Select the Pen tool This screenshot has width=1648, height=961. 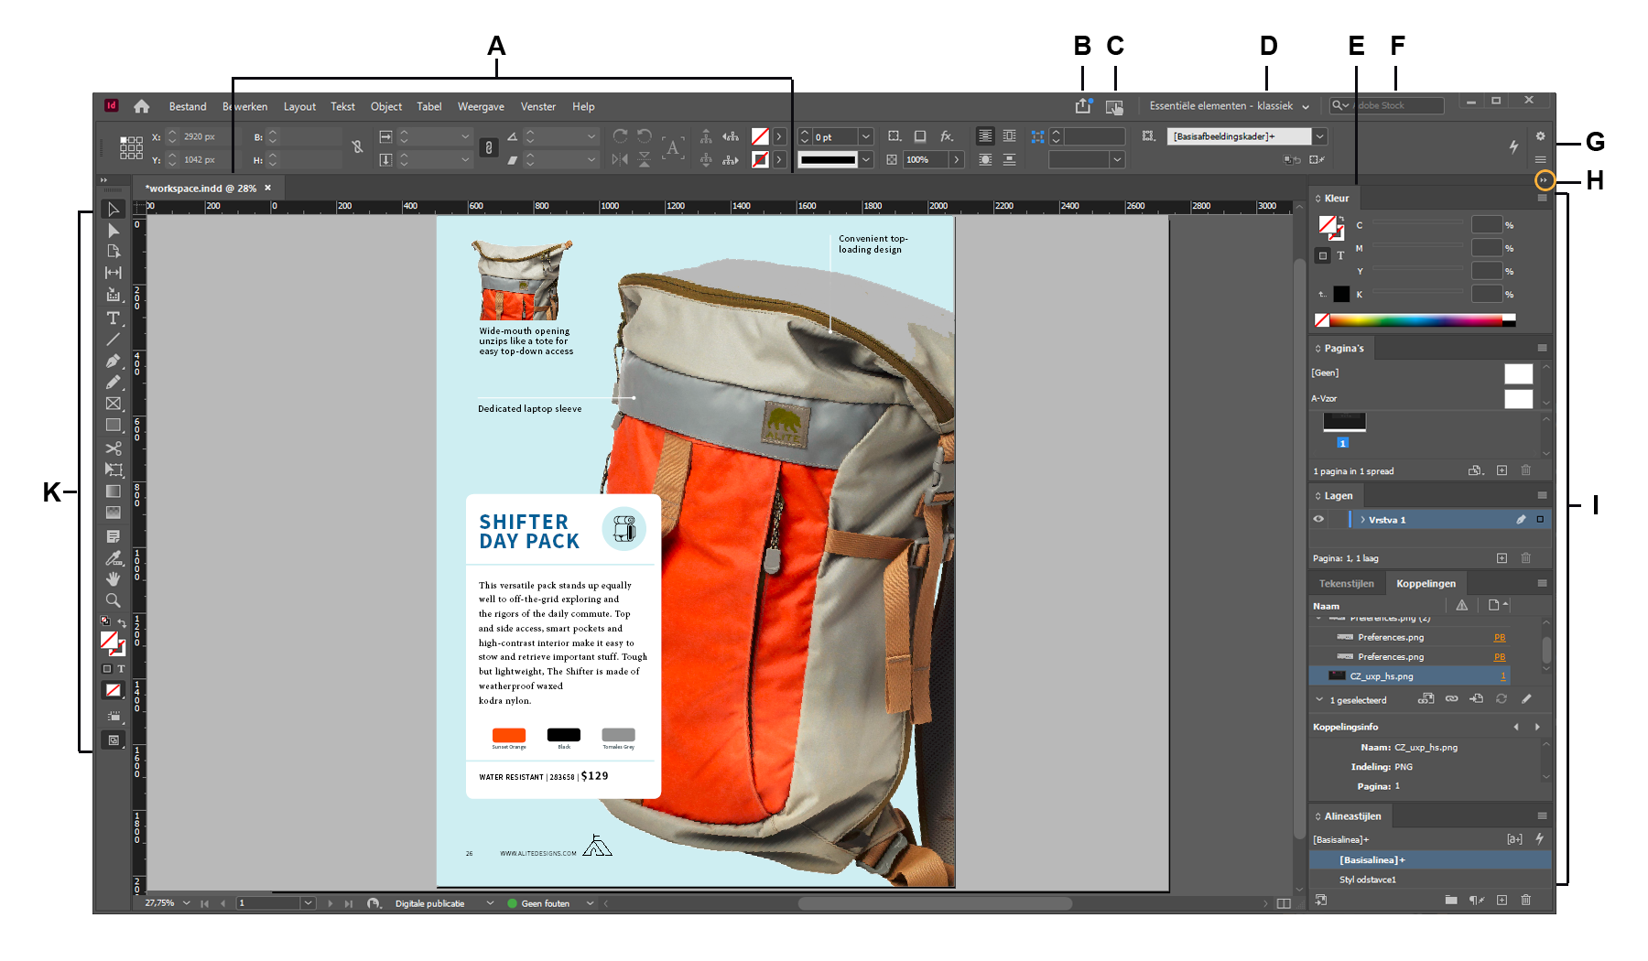114,362
